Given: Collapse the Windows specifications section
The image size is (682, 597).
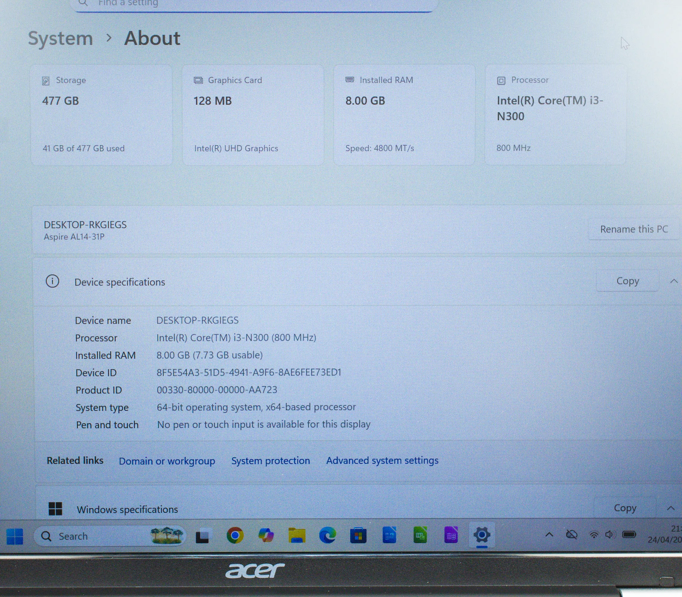Looking at the screenshot, I should point(671,508).
